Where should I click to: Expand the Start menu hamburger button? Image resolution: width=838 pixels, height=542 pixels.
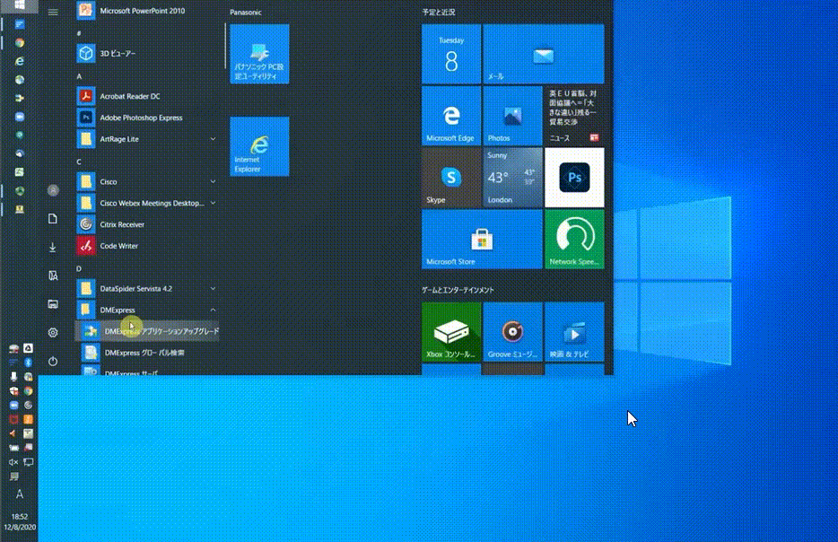pyautogui.click(x=53, y=12)
